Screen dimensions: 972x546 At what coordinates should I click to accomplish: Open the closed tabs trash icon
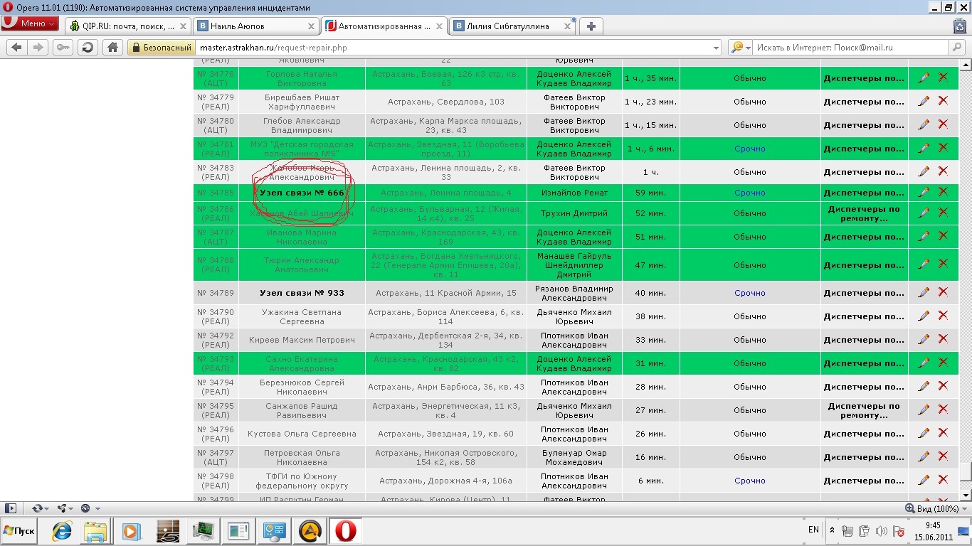click(x=959, y=26)
